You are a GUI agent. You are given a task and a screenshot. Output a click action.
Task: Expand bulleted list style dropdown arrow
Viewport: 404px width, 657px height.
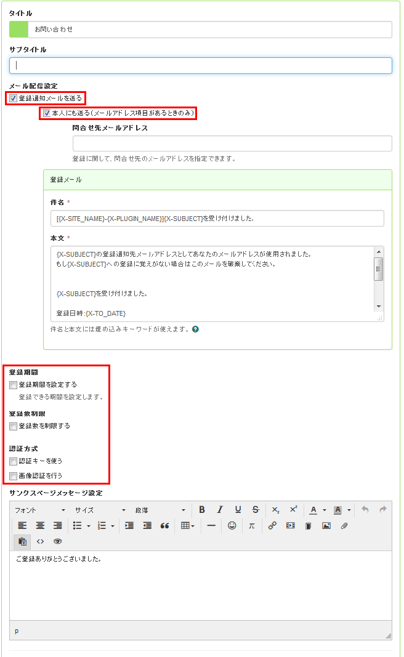tap(89, 526)
